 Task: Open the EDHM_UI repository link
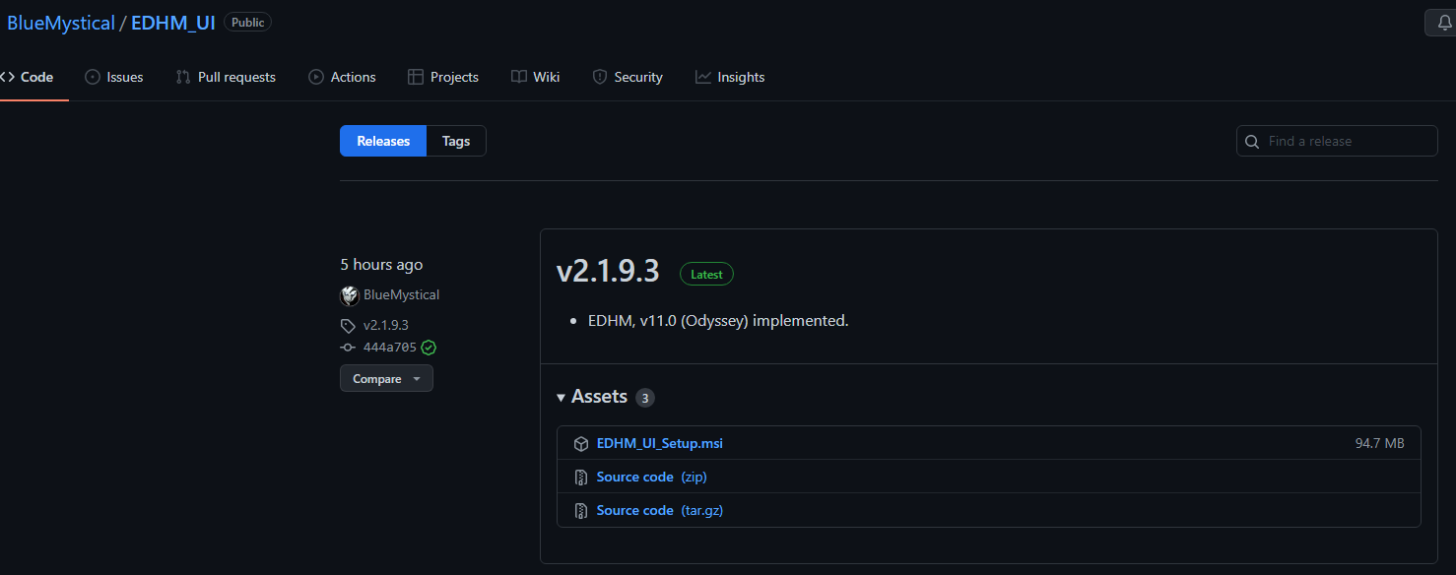(173, 23)
